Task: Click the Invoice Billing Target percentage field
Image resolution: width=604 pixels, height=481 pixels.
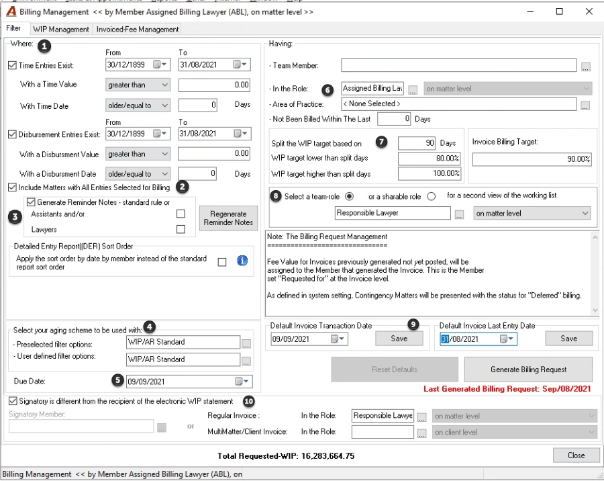Action: tap(532, 159)
